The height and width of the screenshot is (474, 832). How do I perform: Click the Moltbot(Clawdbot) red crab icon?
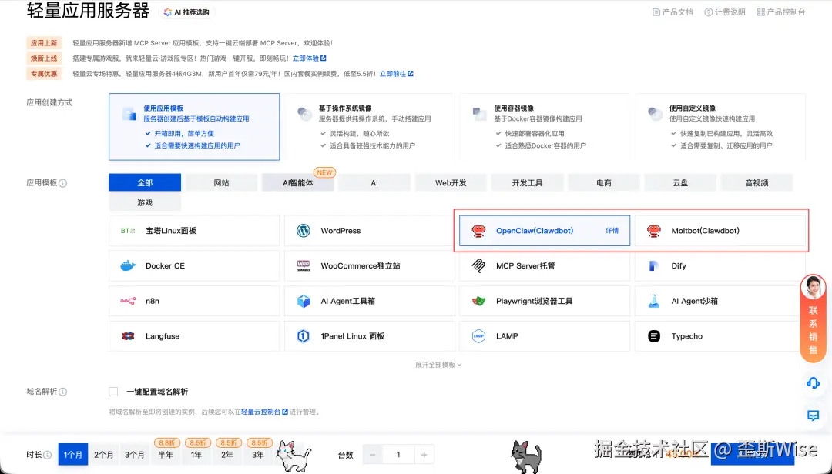654,231
